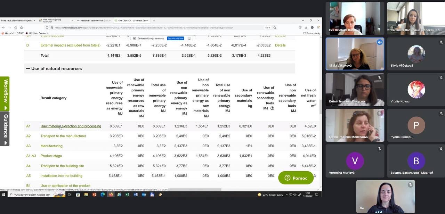Open Firefox from the Windows taskbar

[x=111, y=195]
